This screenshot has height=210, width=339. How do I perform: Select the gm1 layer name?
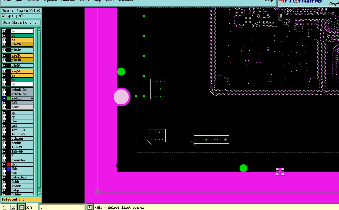tap(22, 126)
